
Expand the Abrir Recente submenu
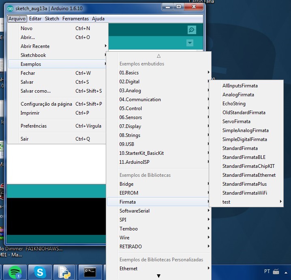pyautogui.click(x=57, y=46)
